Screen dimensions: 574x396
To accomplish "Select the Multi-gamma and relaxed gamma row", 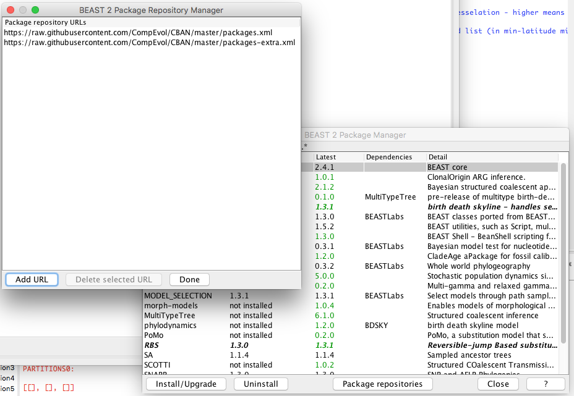I will [430, 285].
